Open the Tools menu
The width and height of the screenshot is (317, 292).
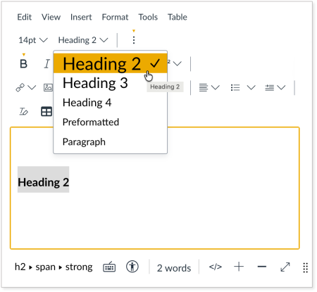(148, 17)
